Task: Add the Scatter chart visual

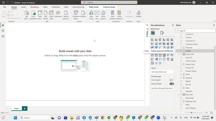Action: (x=160, y=47)
